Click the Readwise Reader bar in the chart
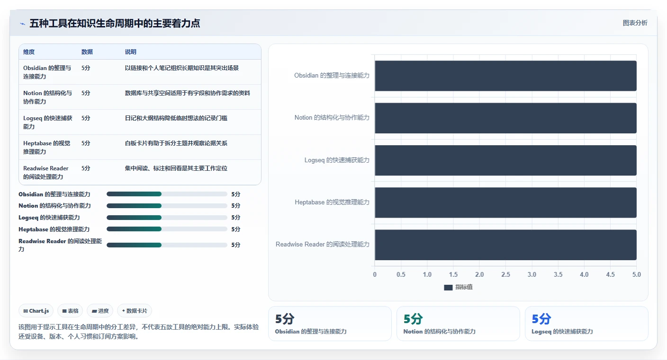Image resolution: width=667 pixels, height=360 pixels. coord(505,245)
